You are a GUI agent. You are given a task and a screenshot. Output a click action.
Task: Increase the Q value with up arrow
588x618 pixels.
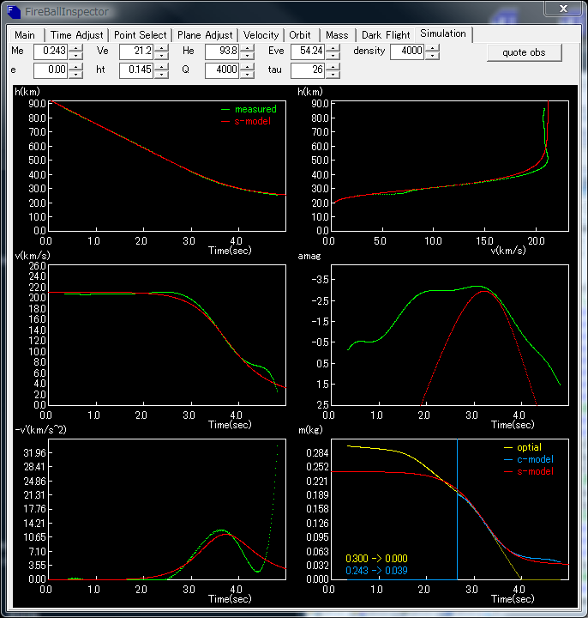tap(248, 67)
